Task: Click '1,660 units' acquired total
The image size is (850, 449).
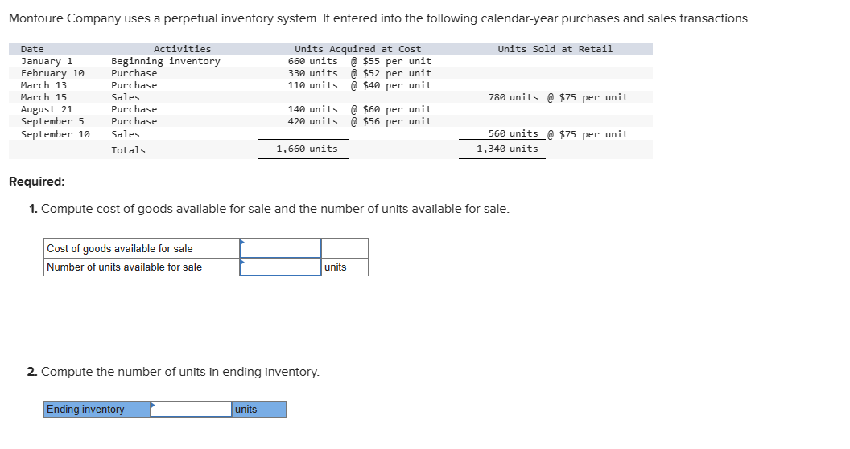Action: coord(307,149)
